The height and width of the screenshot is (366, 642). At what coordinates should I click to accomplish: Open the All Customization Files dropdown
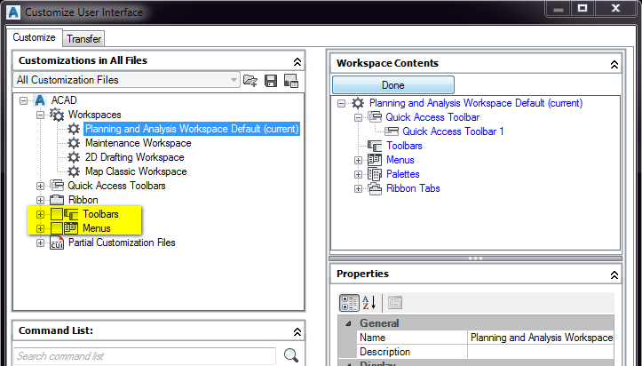[x=234, y=80]
